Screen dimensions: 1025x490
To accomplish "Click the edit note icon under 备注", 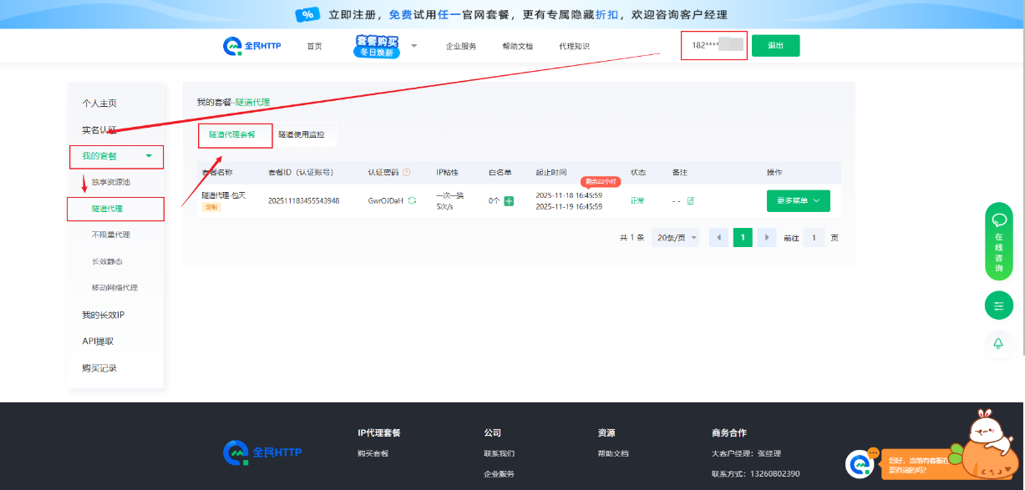I will 690,201.
